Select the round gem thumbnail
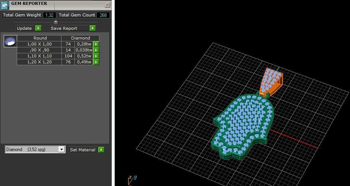350x186 pixels. tap(10, 41)
